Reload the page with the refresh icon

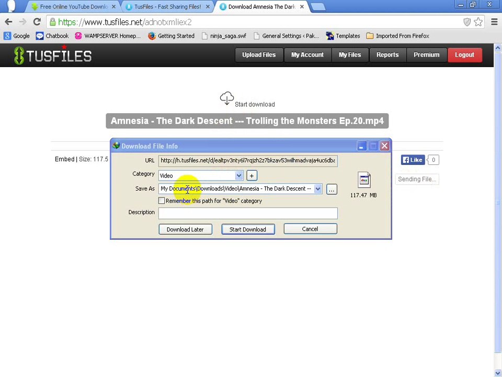37,22
